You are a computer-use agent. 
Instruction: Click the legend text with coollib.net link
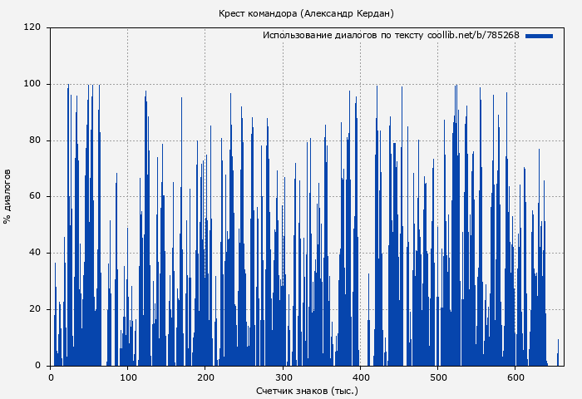[x=391, y=36]
